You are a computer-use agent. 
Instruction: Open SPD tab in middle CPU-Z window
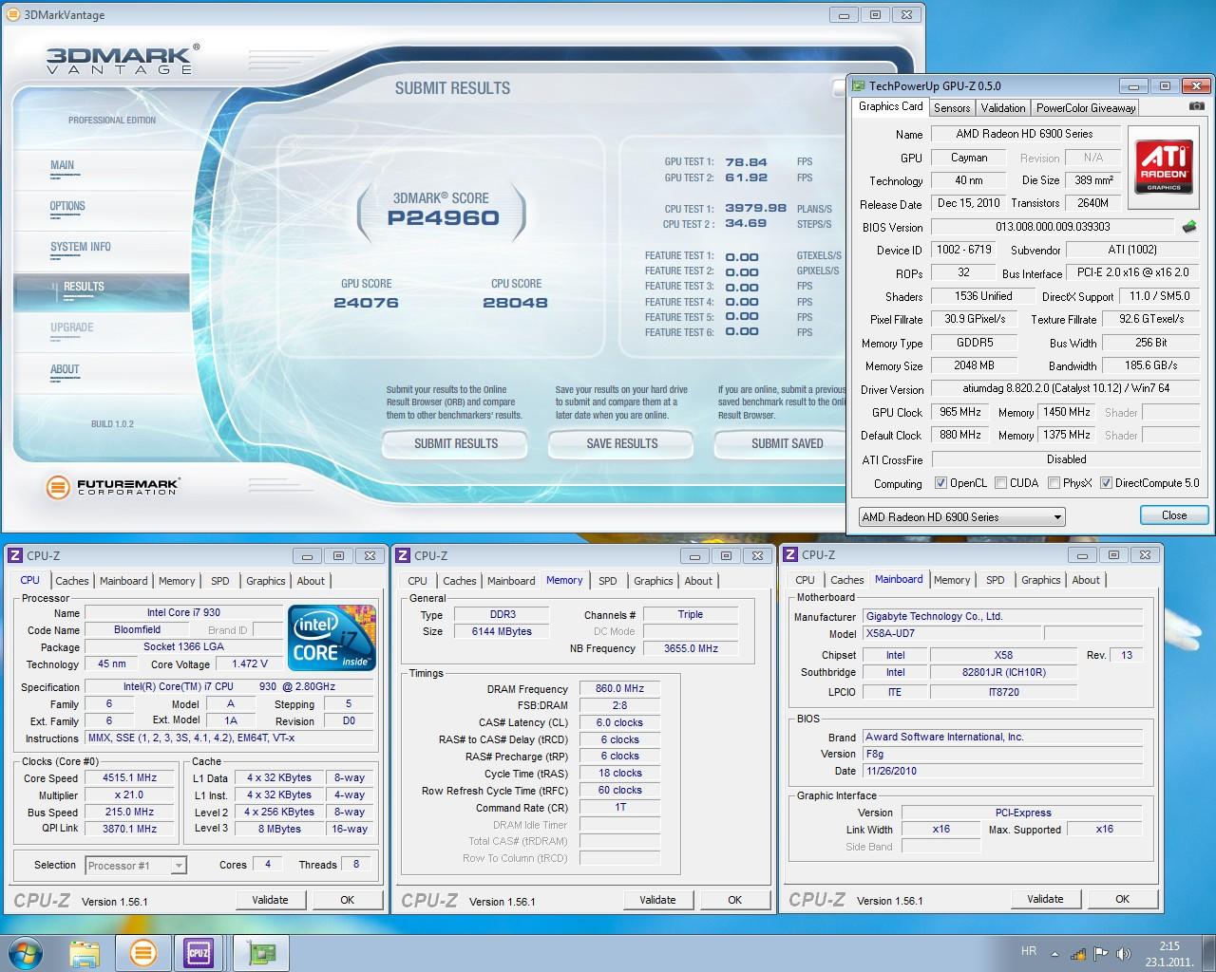tap(608, 581)
